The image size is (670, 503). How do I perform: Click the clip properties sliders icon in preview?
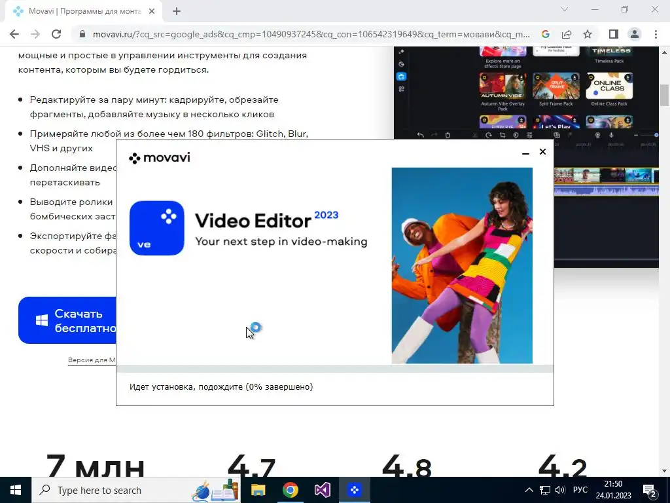point(529,135)
